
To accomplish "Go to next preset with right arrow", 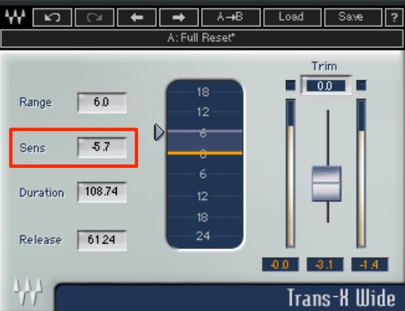I will (x=179, y=17).
